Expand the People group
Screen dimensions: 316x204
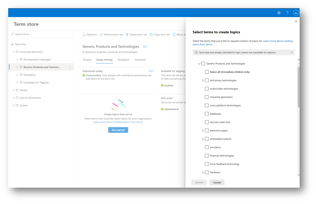pyautogui.click(x=14, y=90)
